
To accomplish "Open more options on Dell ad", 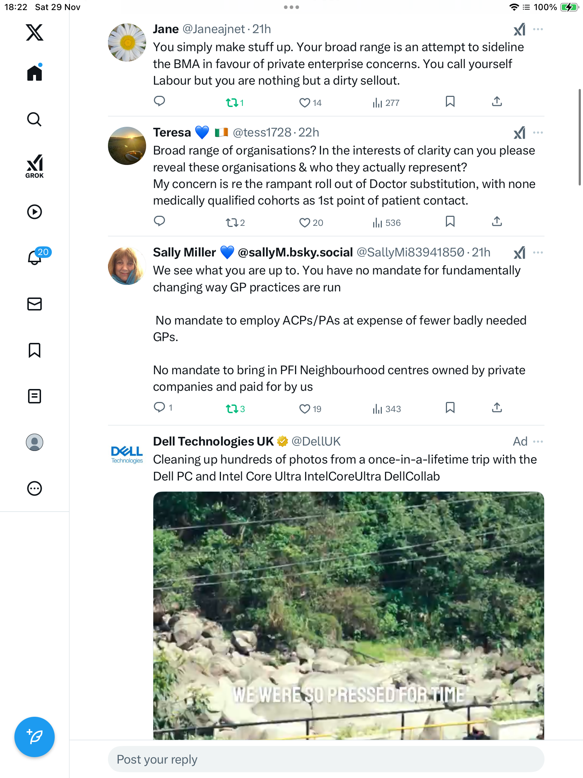I will [x=538, y=442].
